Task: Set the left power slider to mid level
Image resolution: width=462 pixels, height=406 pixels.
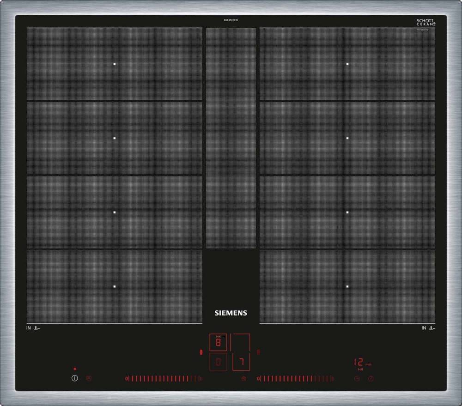Action: pyautogui.click(x=164, y=379)
